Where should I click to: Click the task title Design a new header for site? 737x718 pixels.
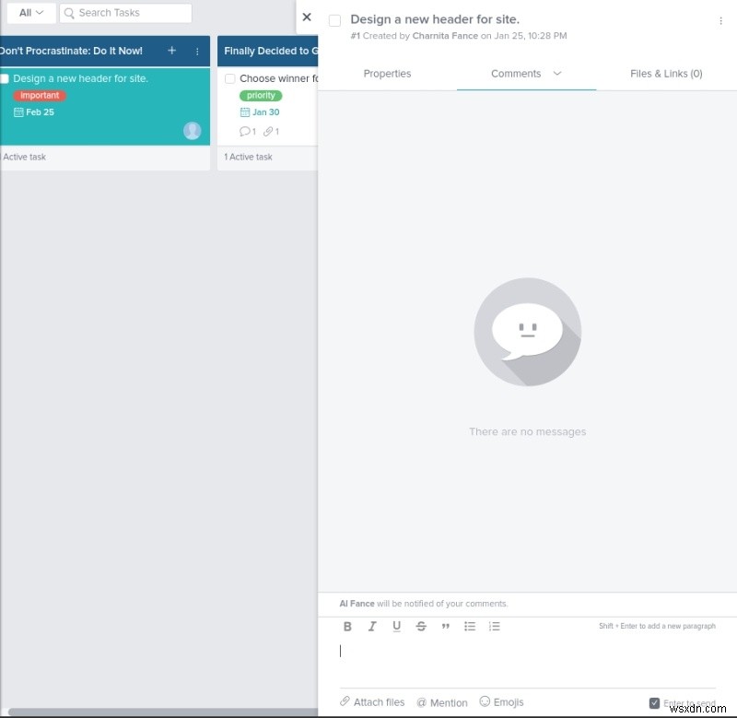[x=435, y=19]
